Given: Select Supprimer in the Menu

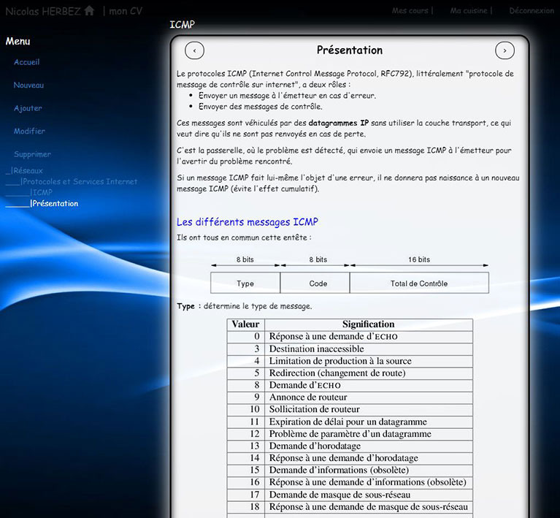Looking at the screenshot, I should 32,154.
